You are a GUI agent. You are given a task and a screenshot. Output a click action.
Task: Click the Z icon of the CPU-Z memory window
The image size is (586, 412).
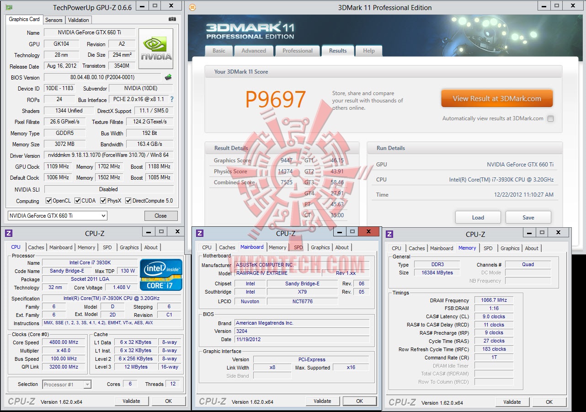tap(389, 234)
